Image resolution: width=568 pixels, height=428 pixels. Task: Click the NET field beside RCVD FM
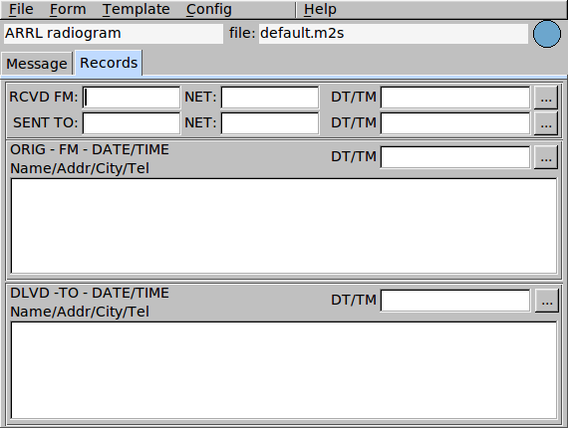coord(270,98)
